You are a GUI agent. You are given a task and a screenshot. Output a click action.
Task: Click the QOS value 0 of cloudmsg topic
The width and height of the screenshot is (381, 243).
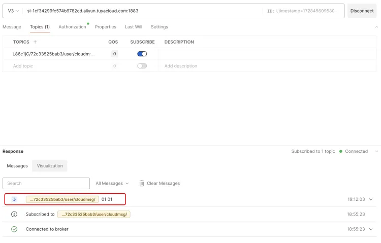(x=114, y=54)
